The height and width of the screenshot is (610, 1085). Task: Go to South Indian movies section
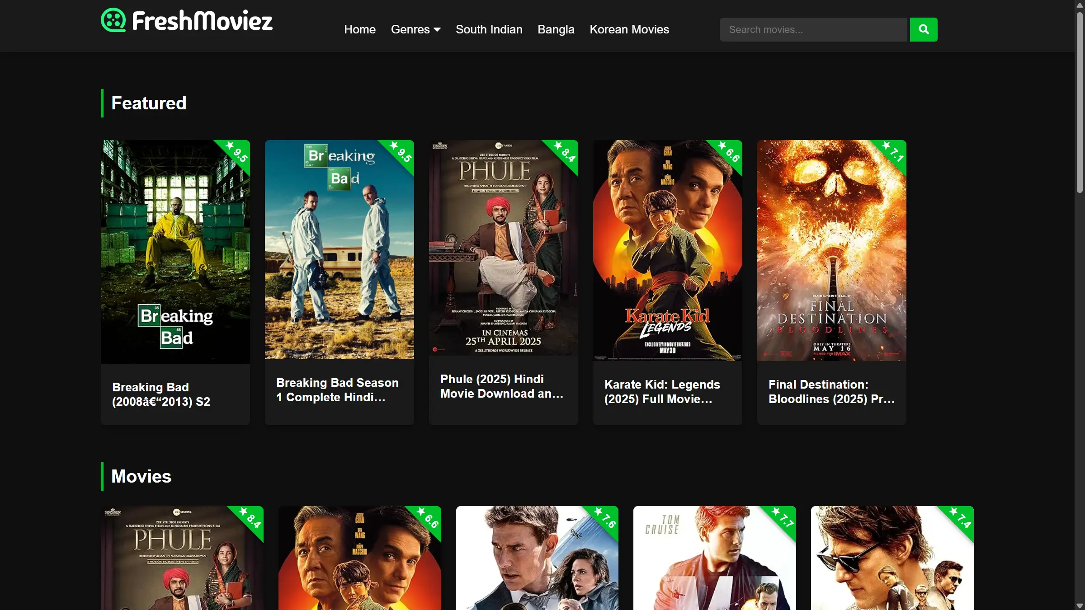pyautogui.click(x=489, y=29)
